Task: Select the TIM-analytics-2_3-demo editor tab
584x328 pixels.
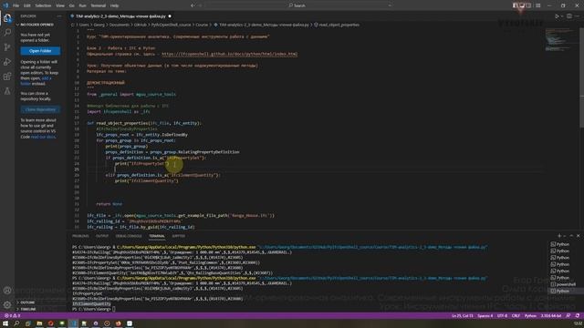Action: pyautogui.click(x=120, y=16)
